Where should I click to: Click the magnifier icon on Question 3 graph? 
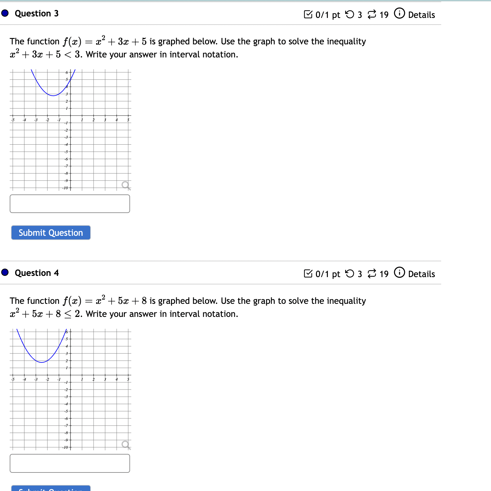click(x=125, y=184)
